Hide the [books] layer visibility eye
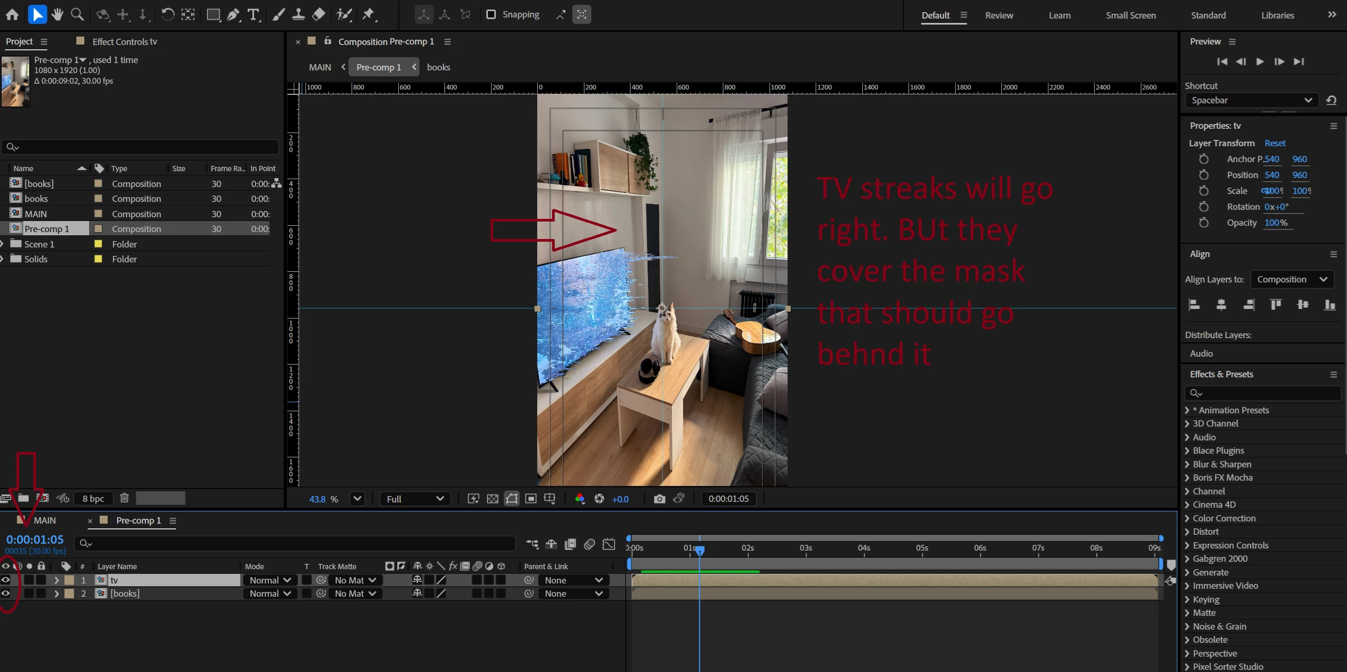This screenshot has height=672, width=1347. click(x=6, y=594)
